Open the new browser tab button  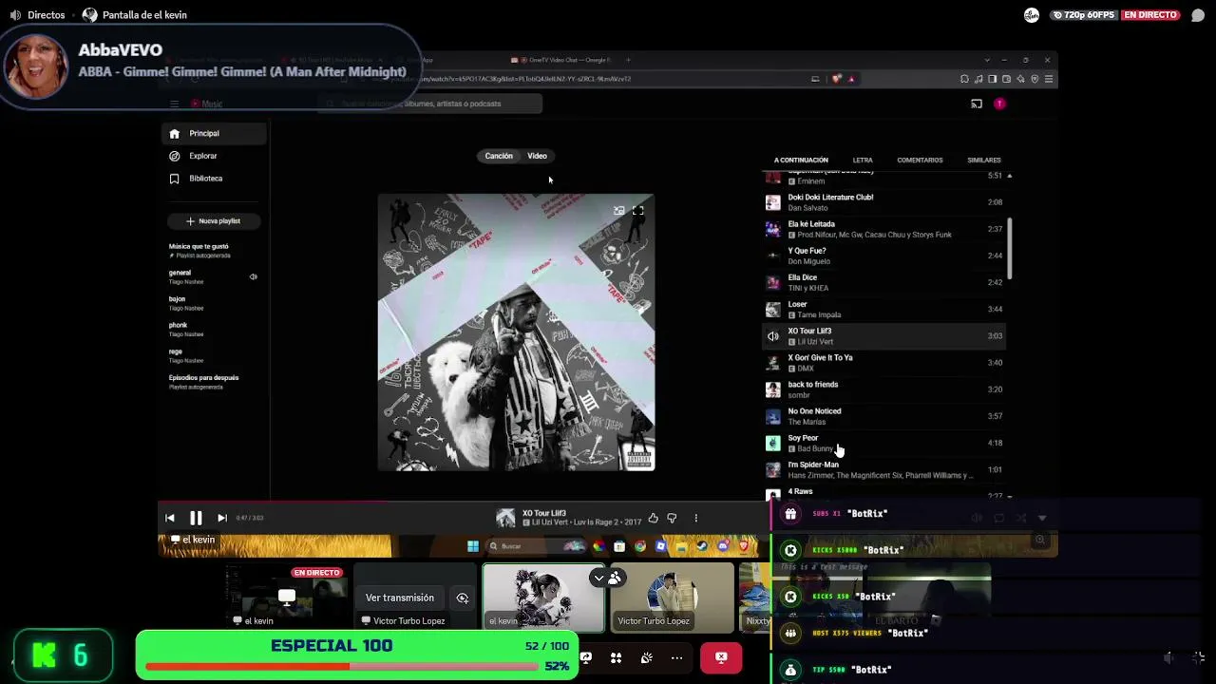click(628, 60)
